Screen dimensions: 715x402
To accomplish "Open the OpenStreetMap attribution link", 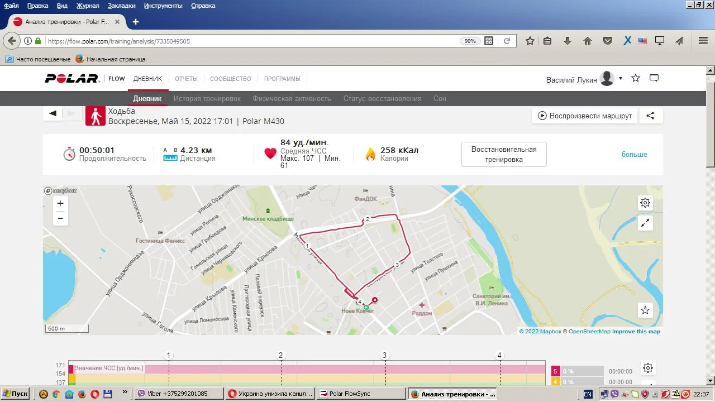I will pyautogui.click(x=589, y=332).
